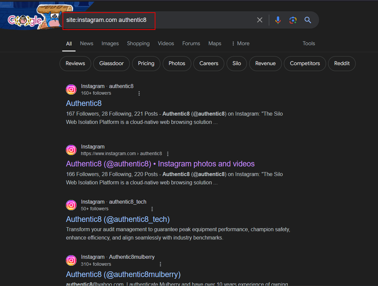Click the Instagram icon beside the Authentic8 result
The image size is (378, 286).
(x=71, y=89)
